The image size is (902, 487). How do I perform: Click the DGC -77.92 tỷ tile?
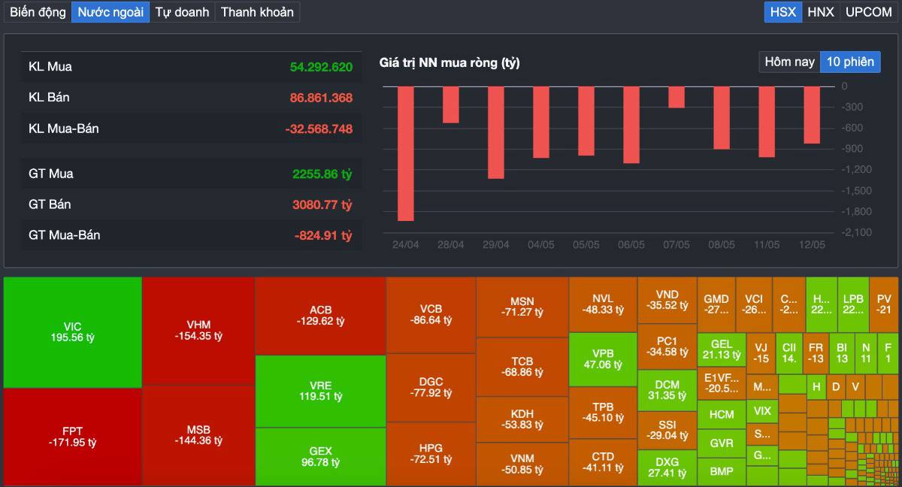pos(431,387)
